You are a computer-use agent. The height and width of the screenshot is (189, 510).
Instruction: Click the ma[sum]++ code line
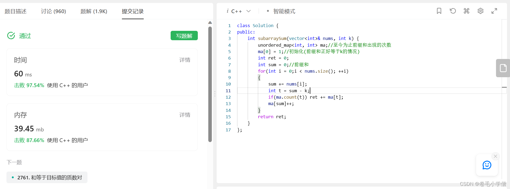click(x=281, y=103)
